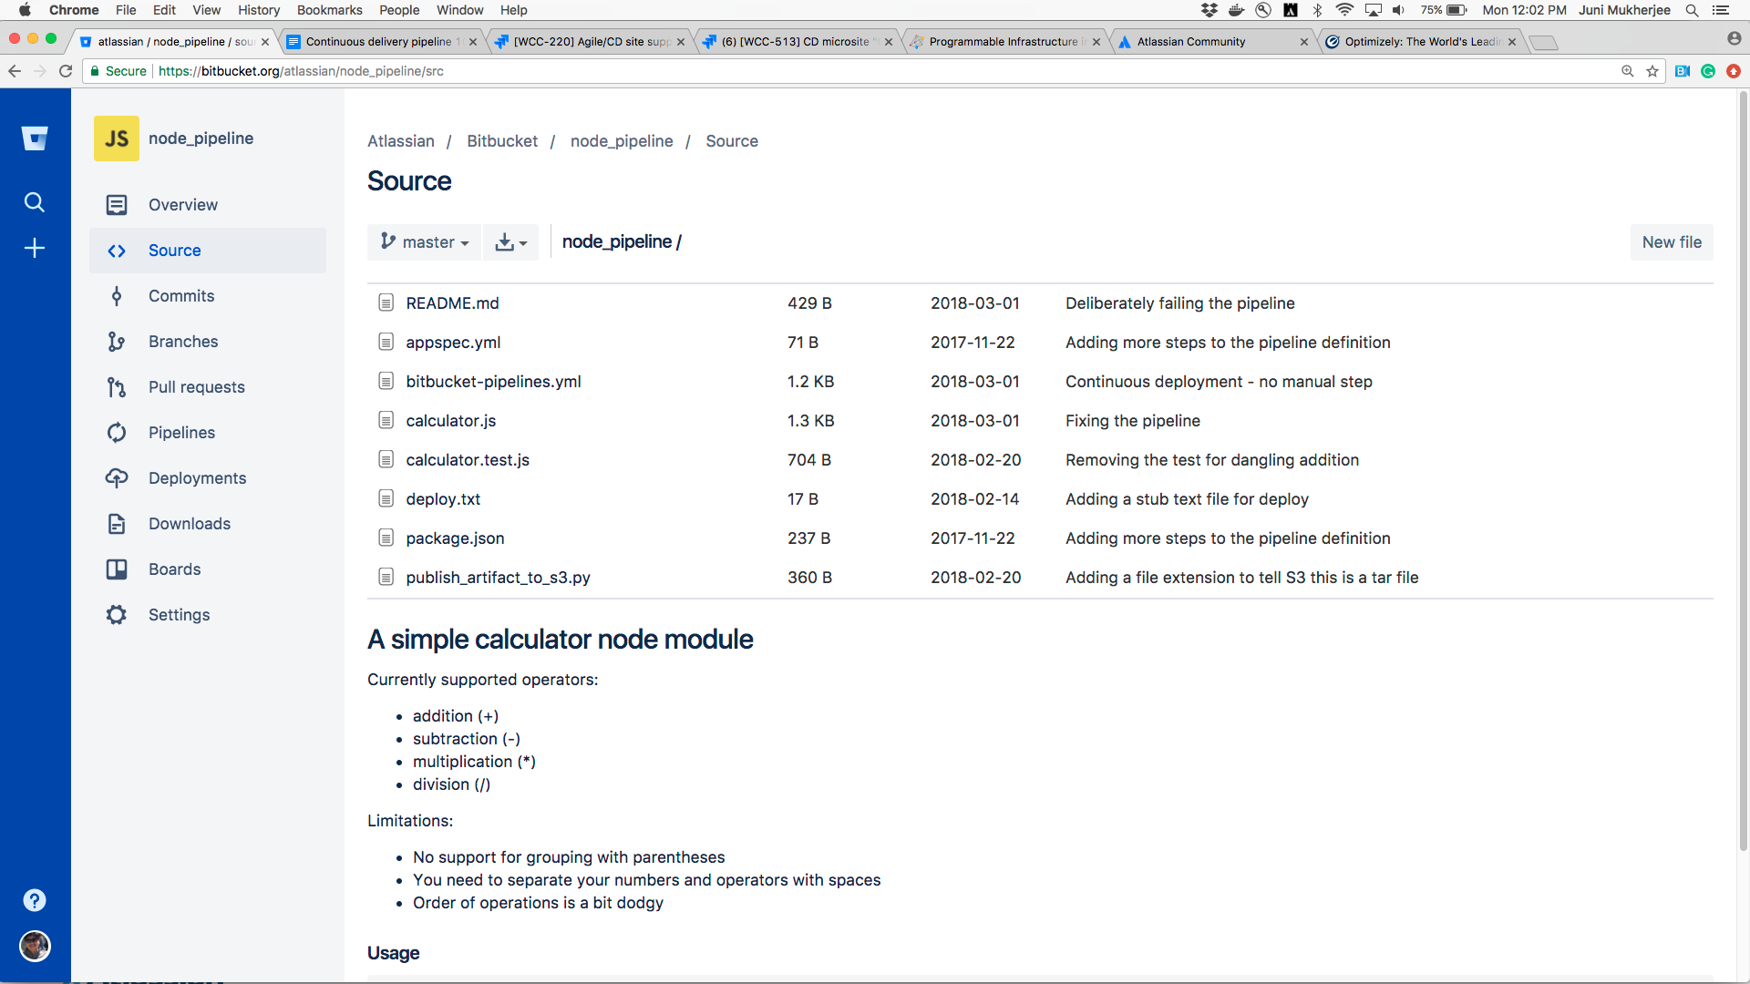
Task: Open the help question mark icon
Action: [35, 900]
